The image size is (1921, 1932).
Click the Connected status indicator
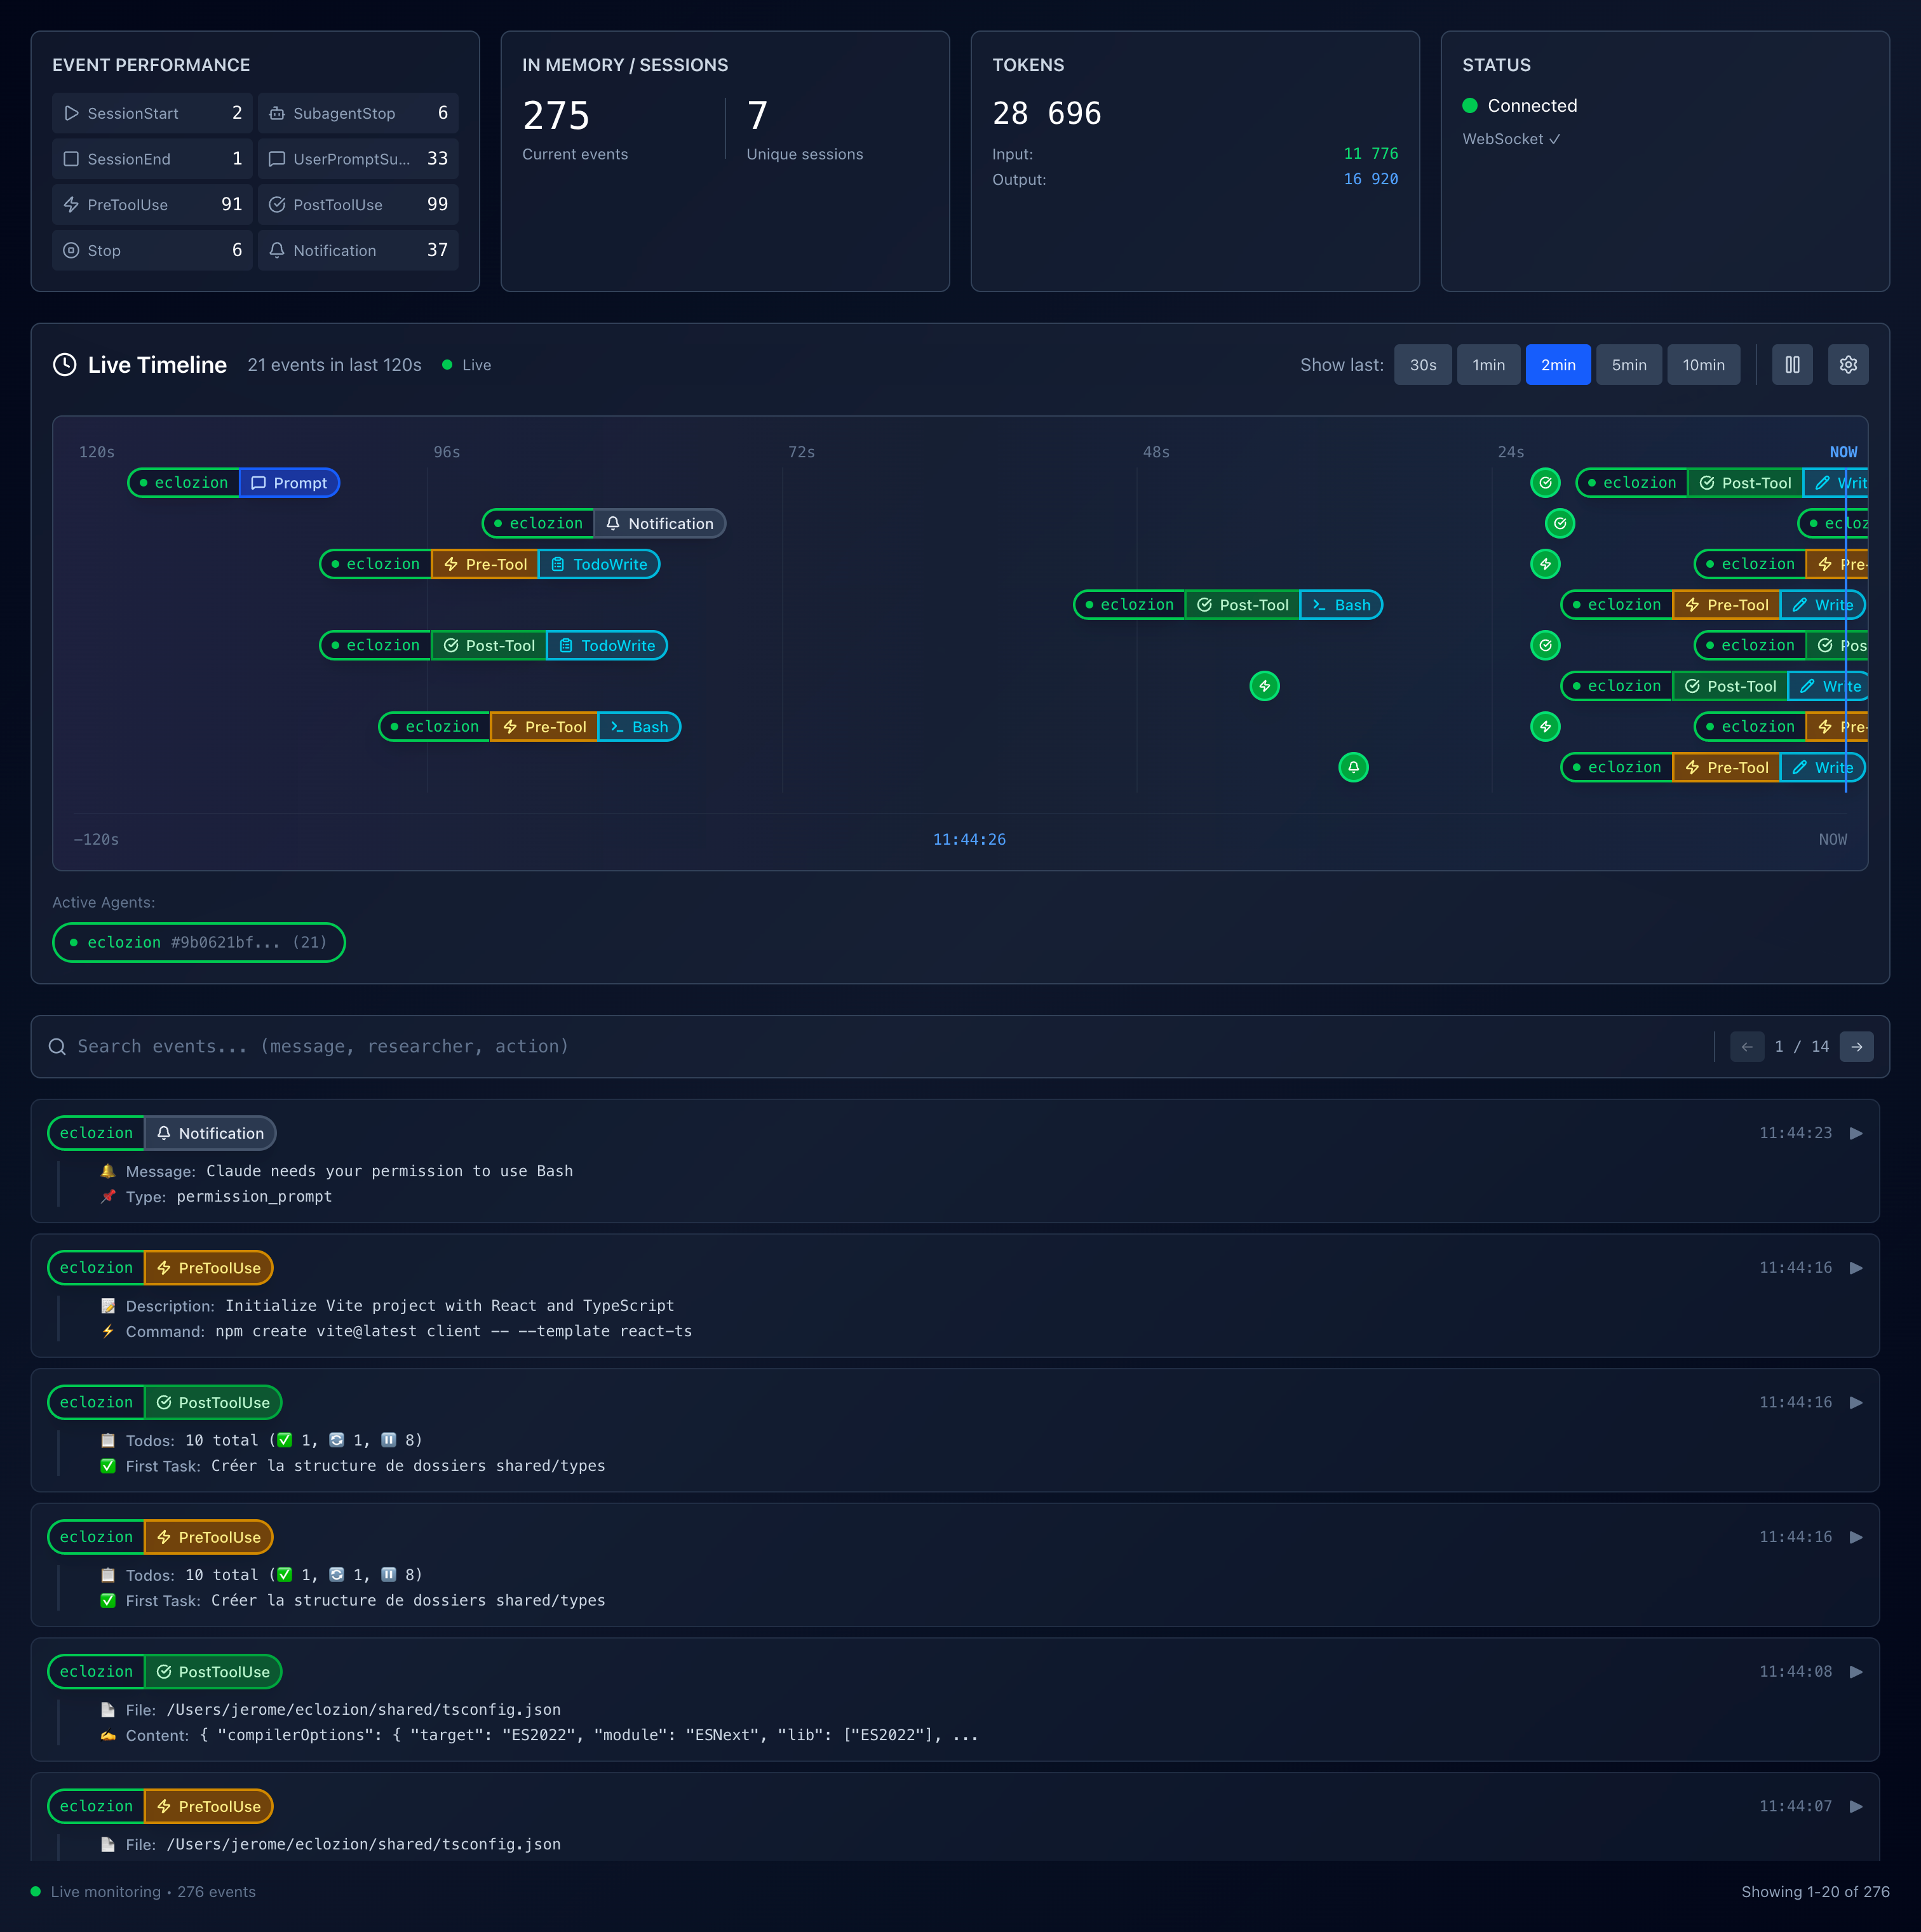pyautogui.click(x=1520, y=106)
